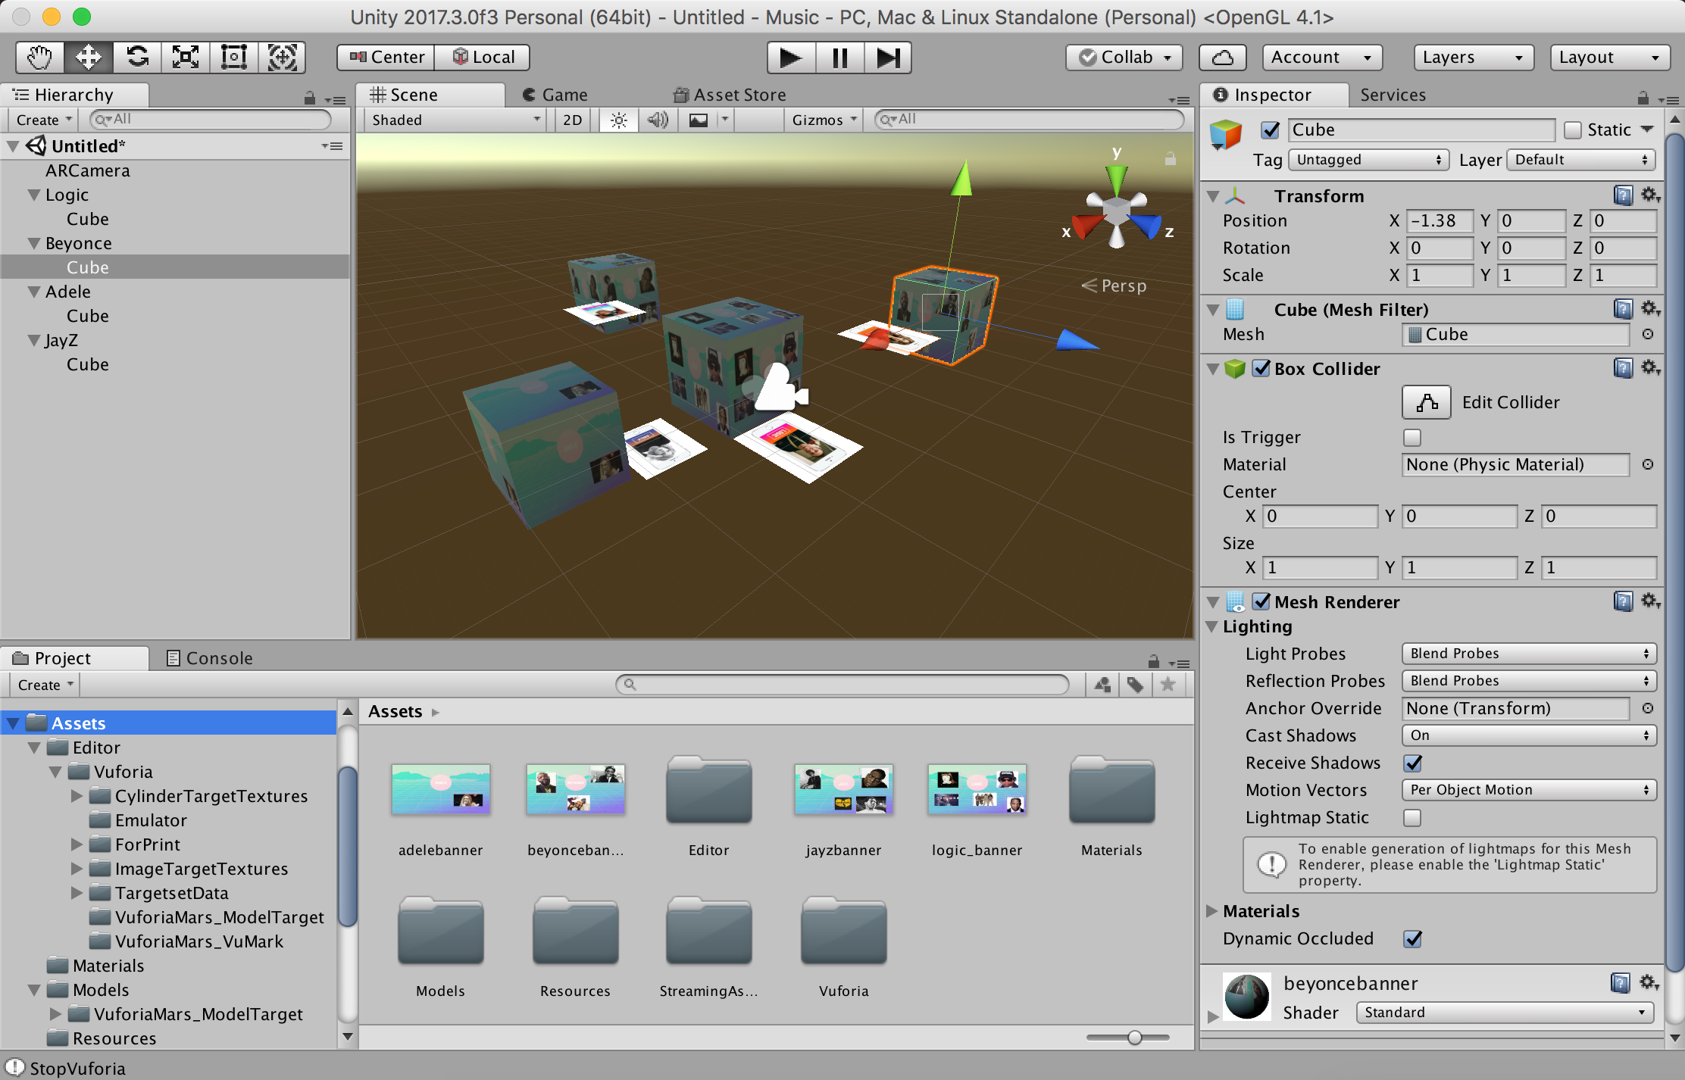This screenshot has width=1685, height=1080.
Task: Select the Rotate tool
Action: 137,58
